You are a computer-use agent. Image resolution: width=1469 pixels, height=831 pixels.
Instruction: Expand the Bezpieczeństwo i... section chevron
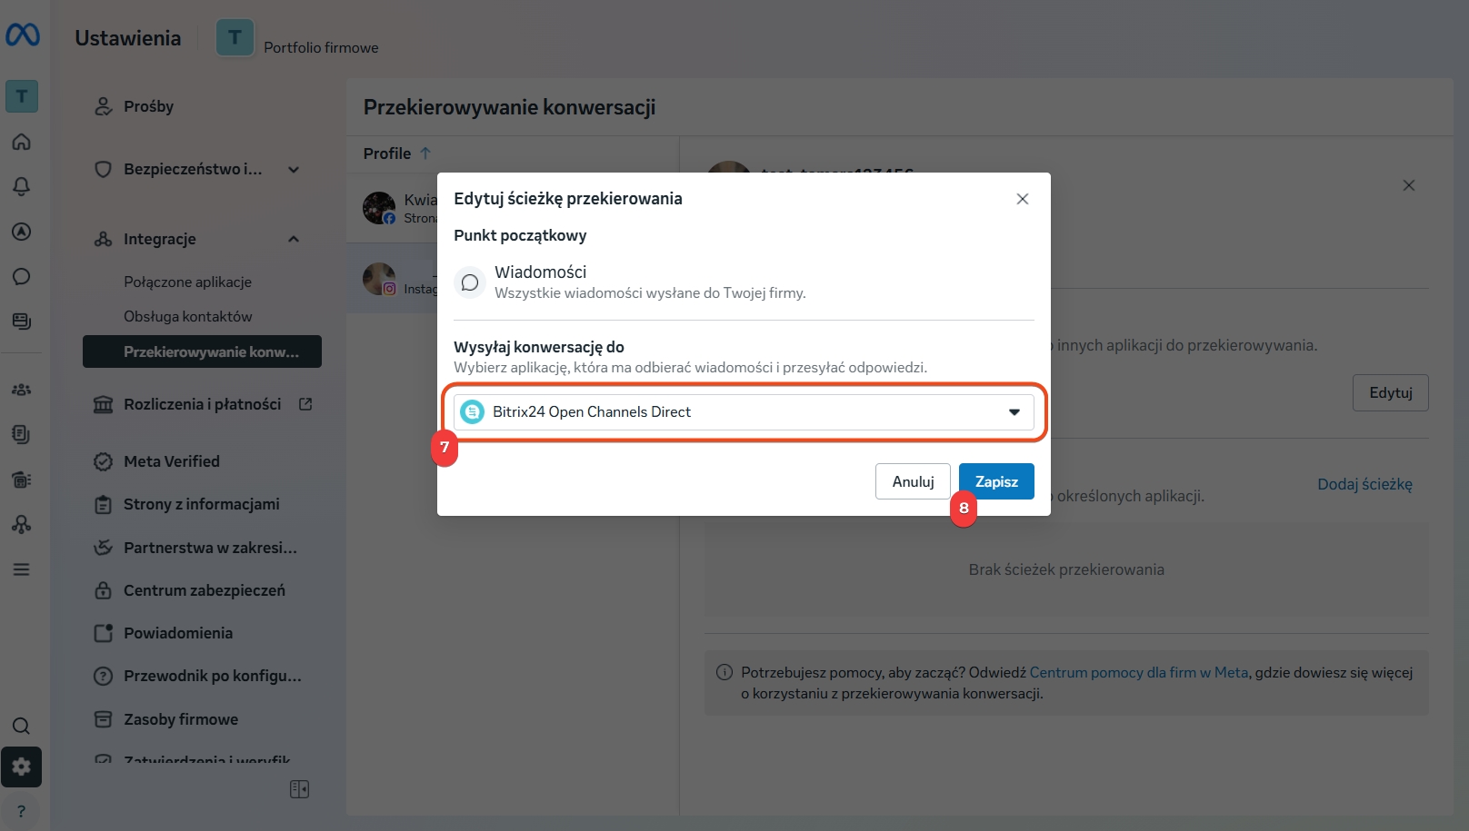(294, 170)
